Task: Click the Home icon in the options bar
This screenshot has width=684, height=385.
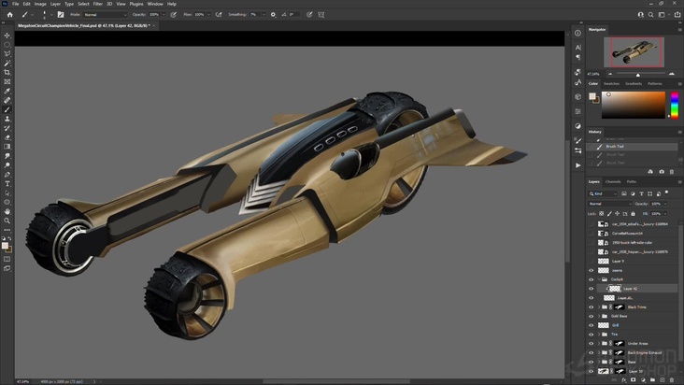Action: (x=9, y=14)
